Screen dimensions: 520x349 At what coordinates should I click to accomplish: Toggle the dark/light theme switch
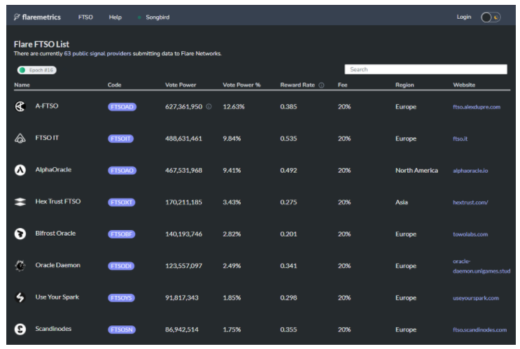click(x=491, y=17)
